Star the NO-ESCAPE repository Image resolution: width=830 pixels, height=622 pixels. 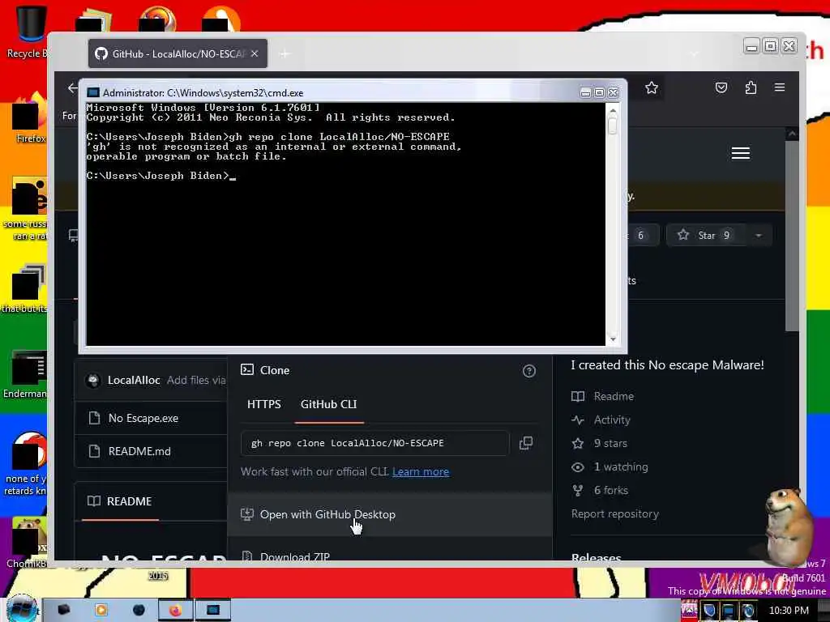[705, 236]
